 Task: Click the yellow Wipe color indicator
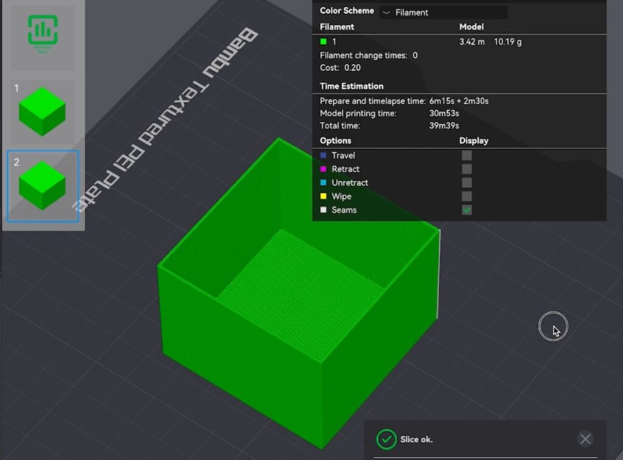[324, 197]
